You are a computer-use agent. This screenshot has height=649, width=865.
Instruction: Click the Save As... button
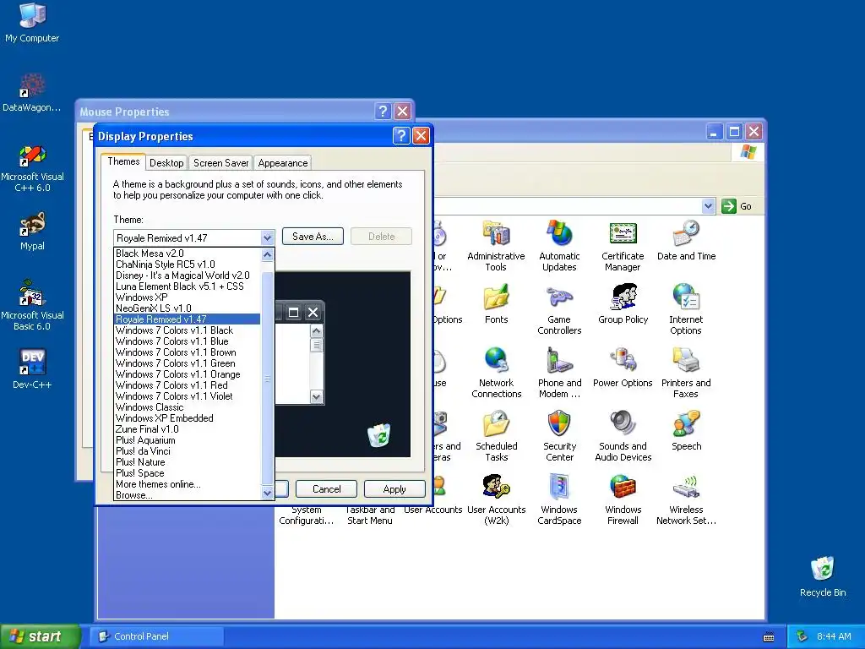coord(313,237)
